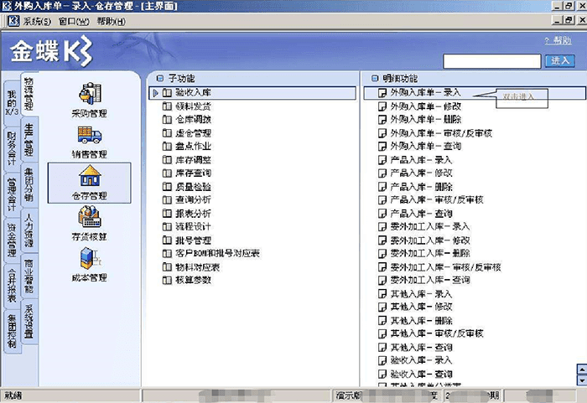Click the document icon beside 其他入库-录入
The height and width of the screenshot is (403, 587).
382,294
